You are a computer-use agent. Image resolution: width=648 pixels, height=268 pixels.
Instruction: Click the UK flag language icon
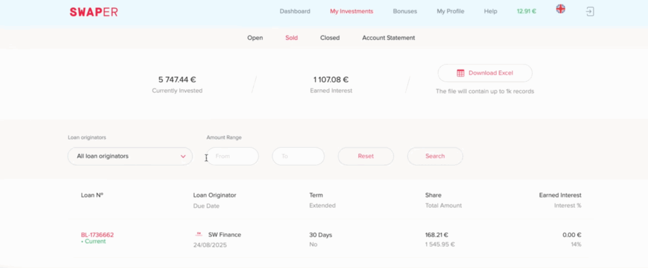(x=560, y=9)
